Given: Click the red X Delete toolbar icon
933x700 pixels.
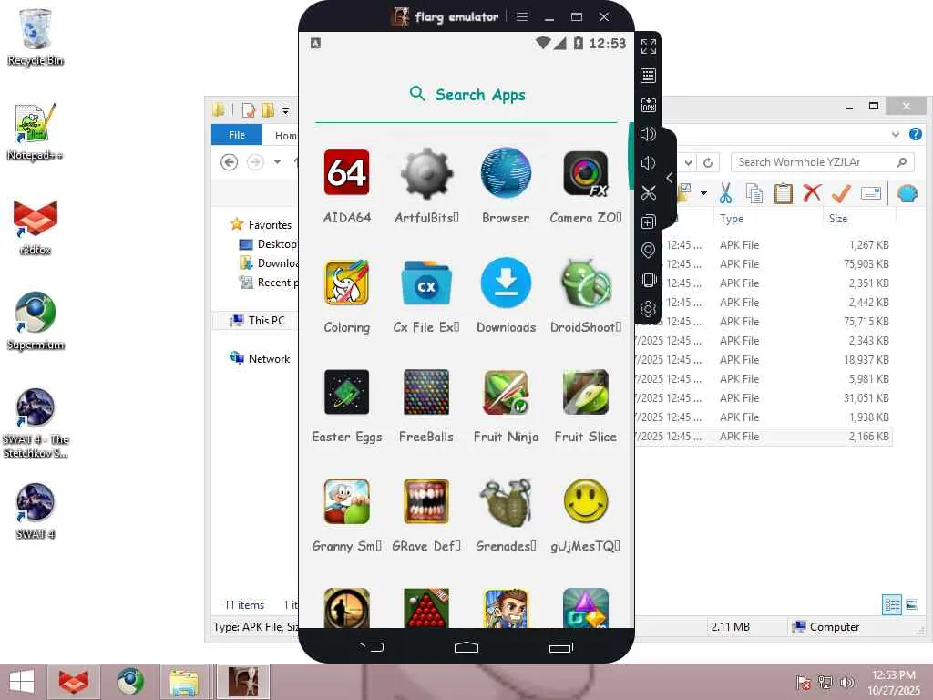Looking at the screenshot, I should pos(812,193).
